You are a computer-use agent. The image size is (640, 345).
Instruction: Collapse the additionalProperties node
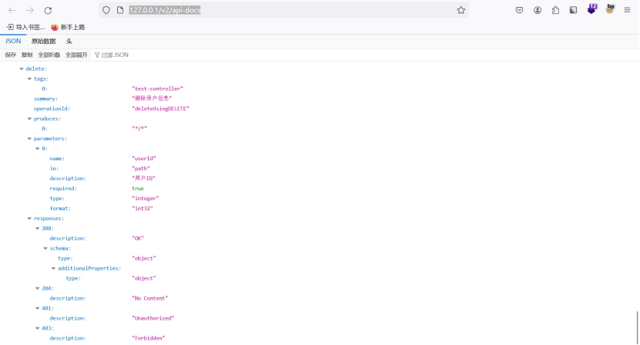click(53, 268)
